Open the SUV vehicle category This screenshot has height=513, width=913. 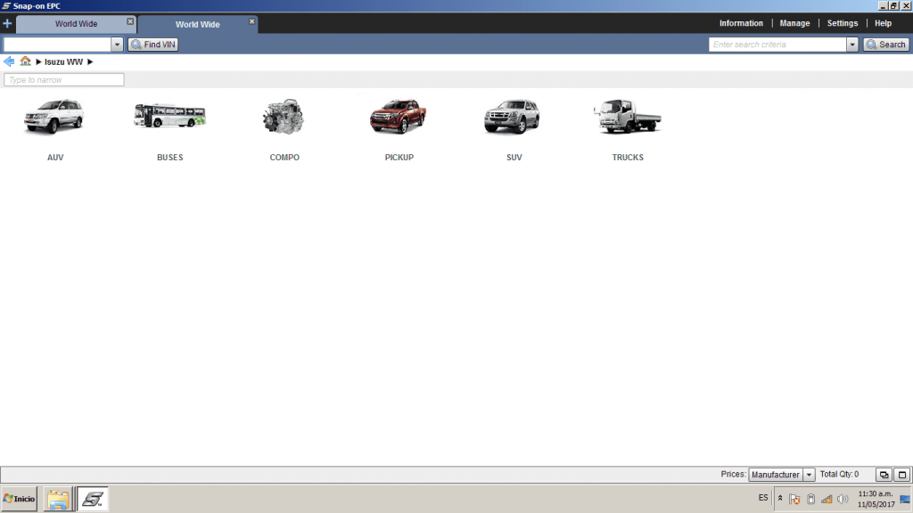click(x=513, y=117)
